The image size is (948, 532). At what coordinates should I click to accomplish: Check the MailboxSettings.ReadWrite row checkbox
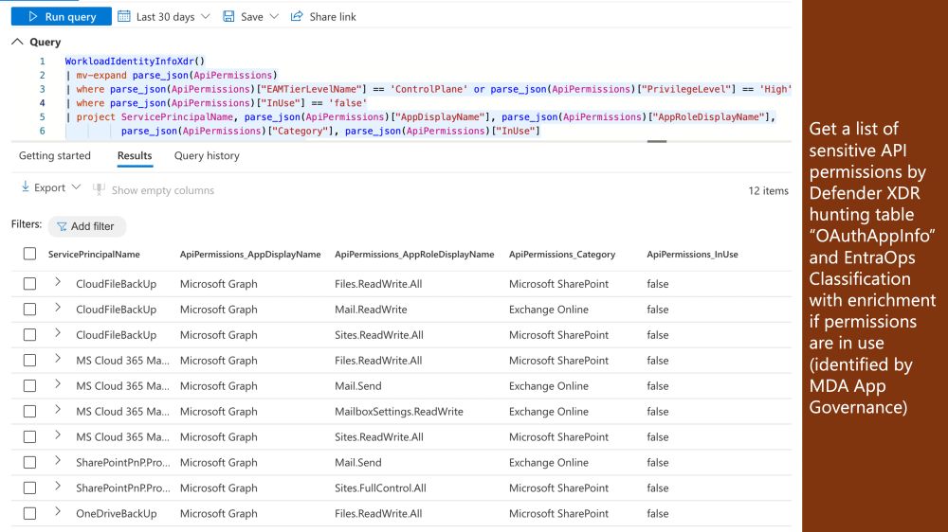29,411
